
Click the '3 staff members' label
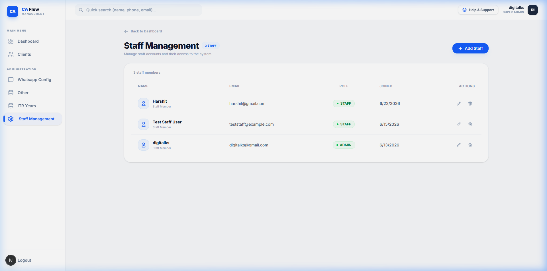(147, 73)
